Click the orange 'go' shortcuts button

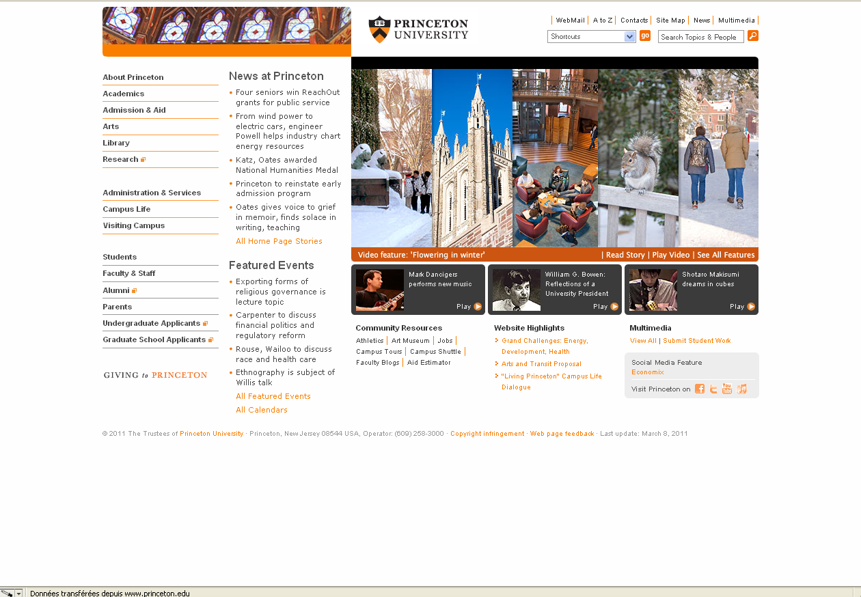coord(645,36)
